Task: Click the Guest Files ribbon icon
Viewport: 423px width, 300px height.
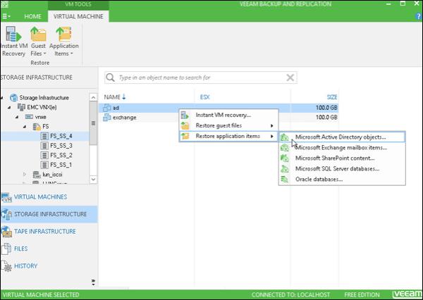Action: [38, 34]
